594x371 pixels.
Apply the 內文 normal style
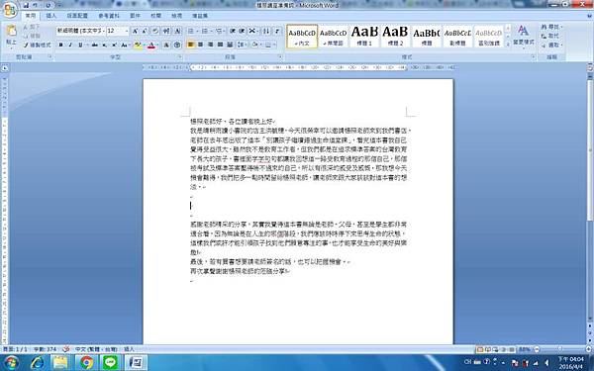[x=302, y=36]
